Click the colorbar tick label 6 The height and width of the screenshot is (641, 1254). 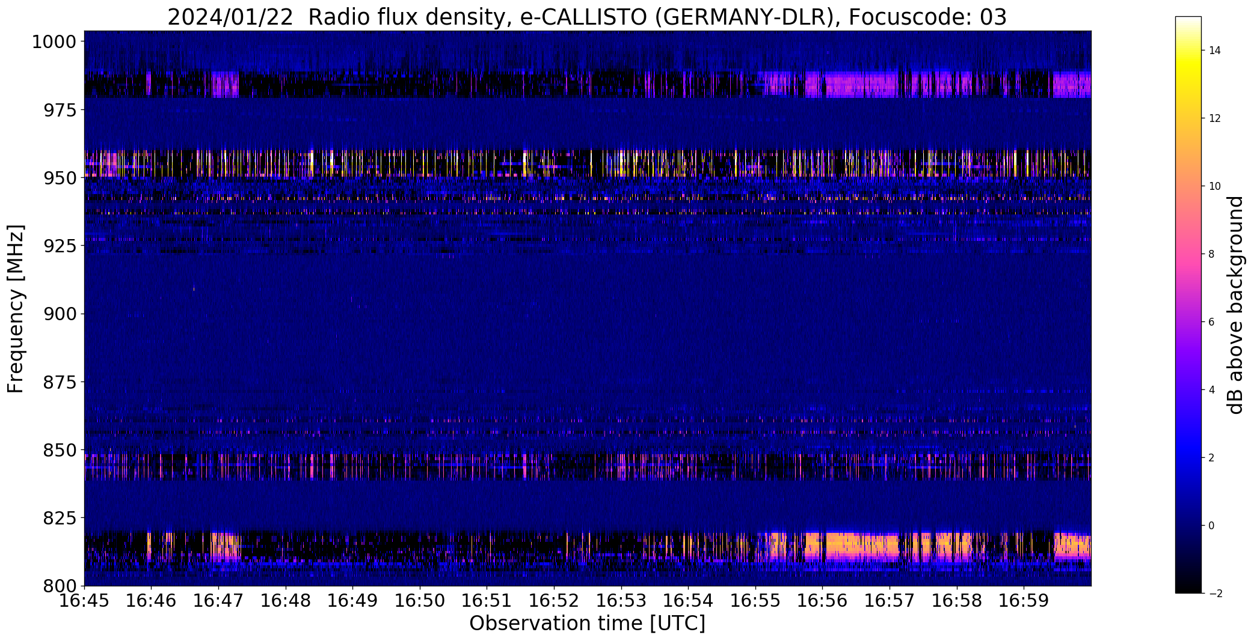(x=1211, y=322)
